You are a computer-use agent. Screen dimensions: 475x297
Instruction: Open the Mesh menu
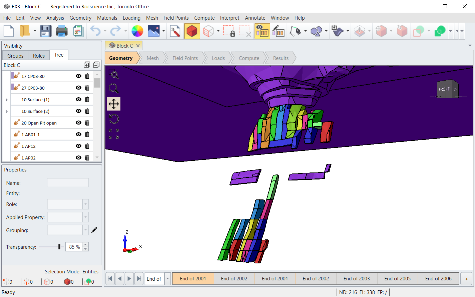(152, 18)
